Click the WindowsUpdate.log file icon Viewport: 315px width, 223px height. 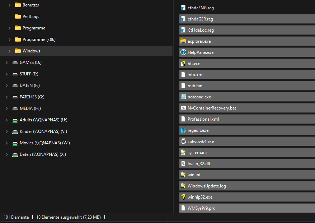[x=183, y=186]
